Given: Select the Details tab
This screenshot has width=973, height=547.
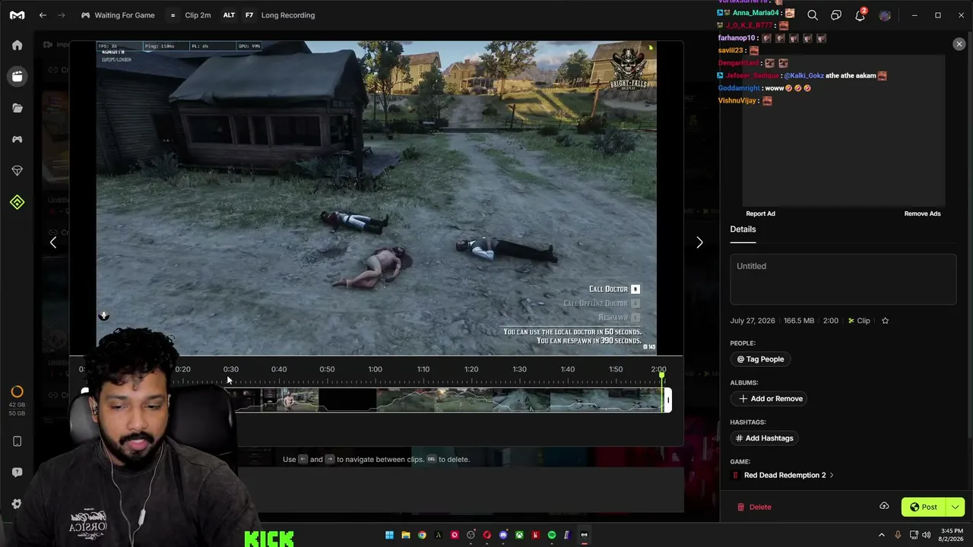Looking at the screenshot, I should pos(743,229).
